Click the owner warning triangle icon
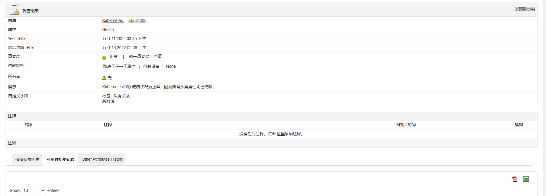 [x=104, y=78]
